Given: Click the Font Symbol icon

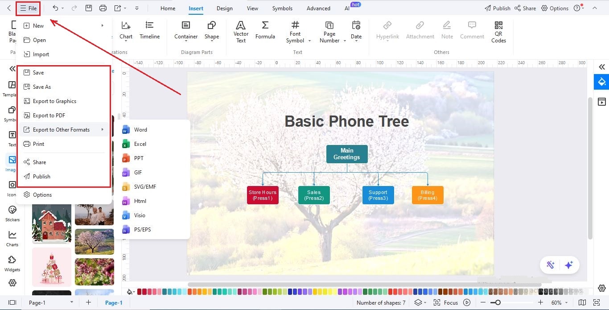Looking at the screenshot, I should (x=295, y=25).
